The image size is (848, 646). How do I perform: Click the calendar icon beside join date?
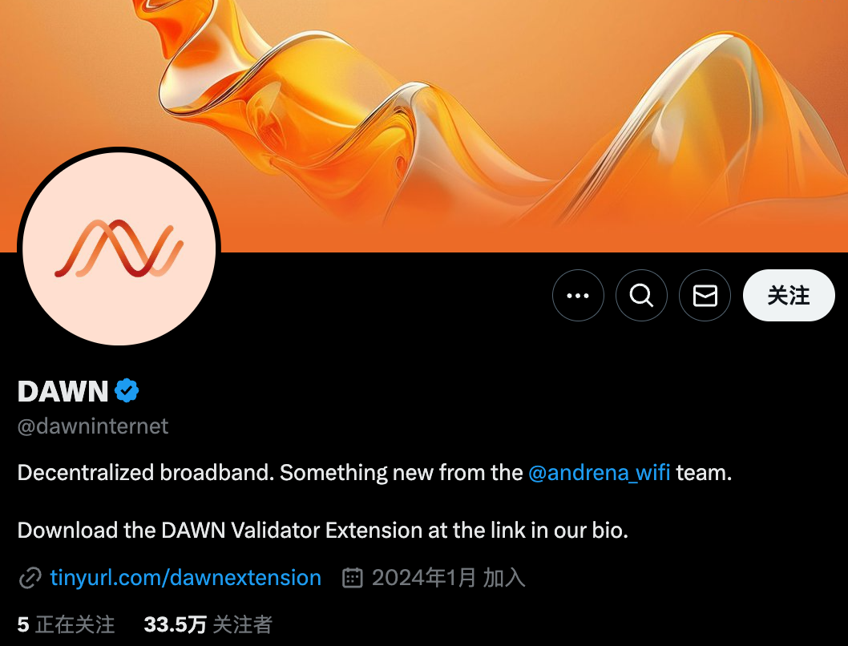(353, 578)
